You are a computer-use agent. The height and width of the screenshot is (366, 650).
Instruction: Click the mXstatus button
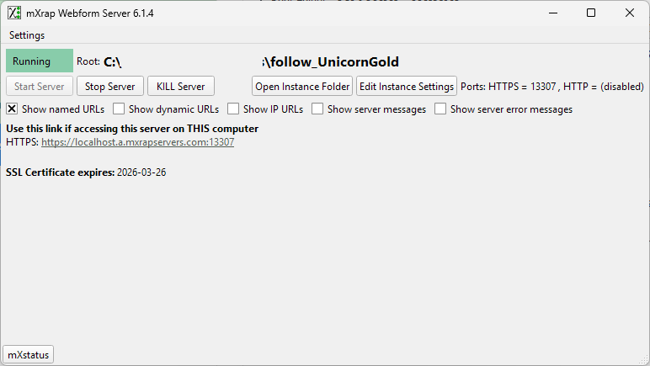point(29,355)
